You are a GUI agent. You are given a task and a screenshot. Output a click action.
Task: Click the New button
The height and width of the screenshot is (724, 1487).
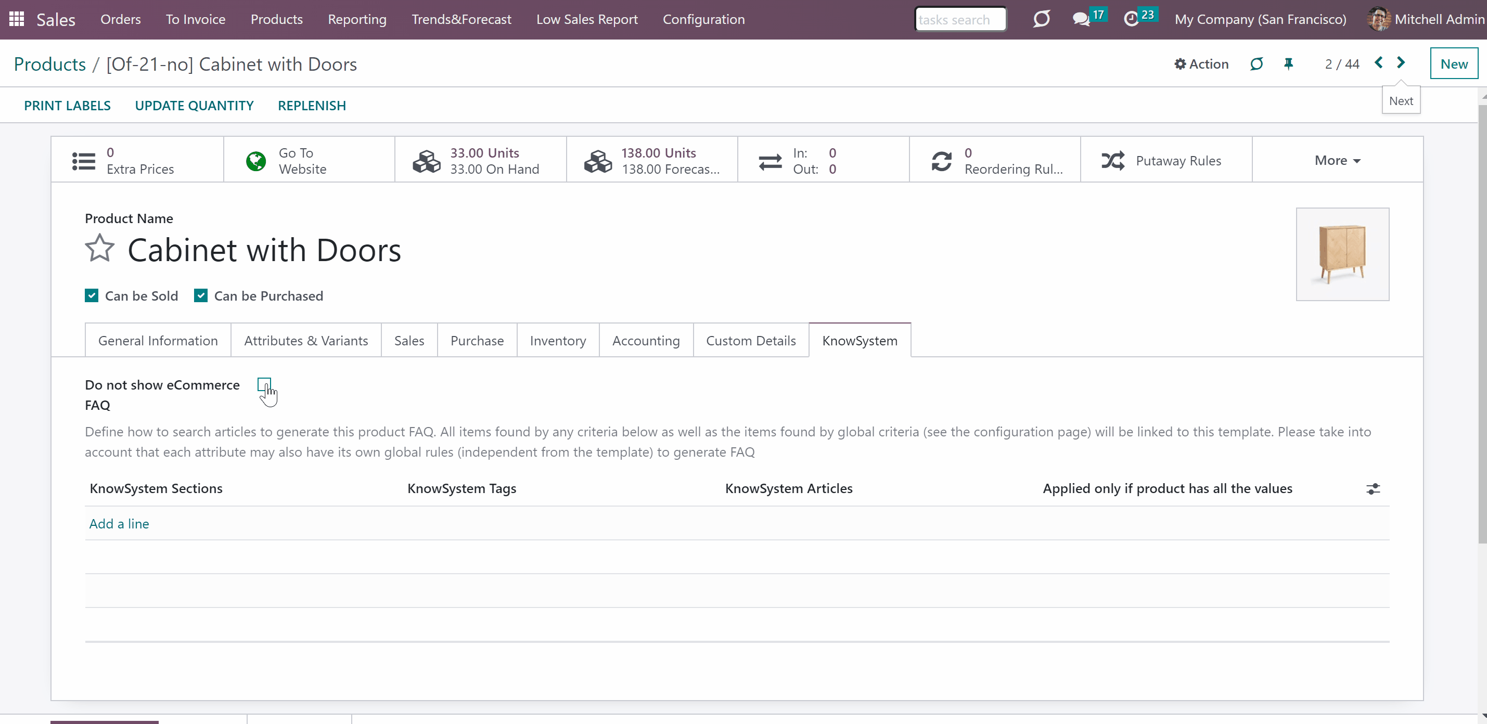tap(1454, 63)
